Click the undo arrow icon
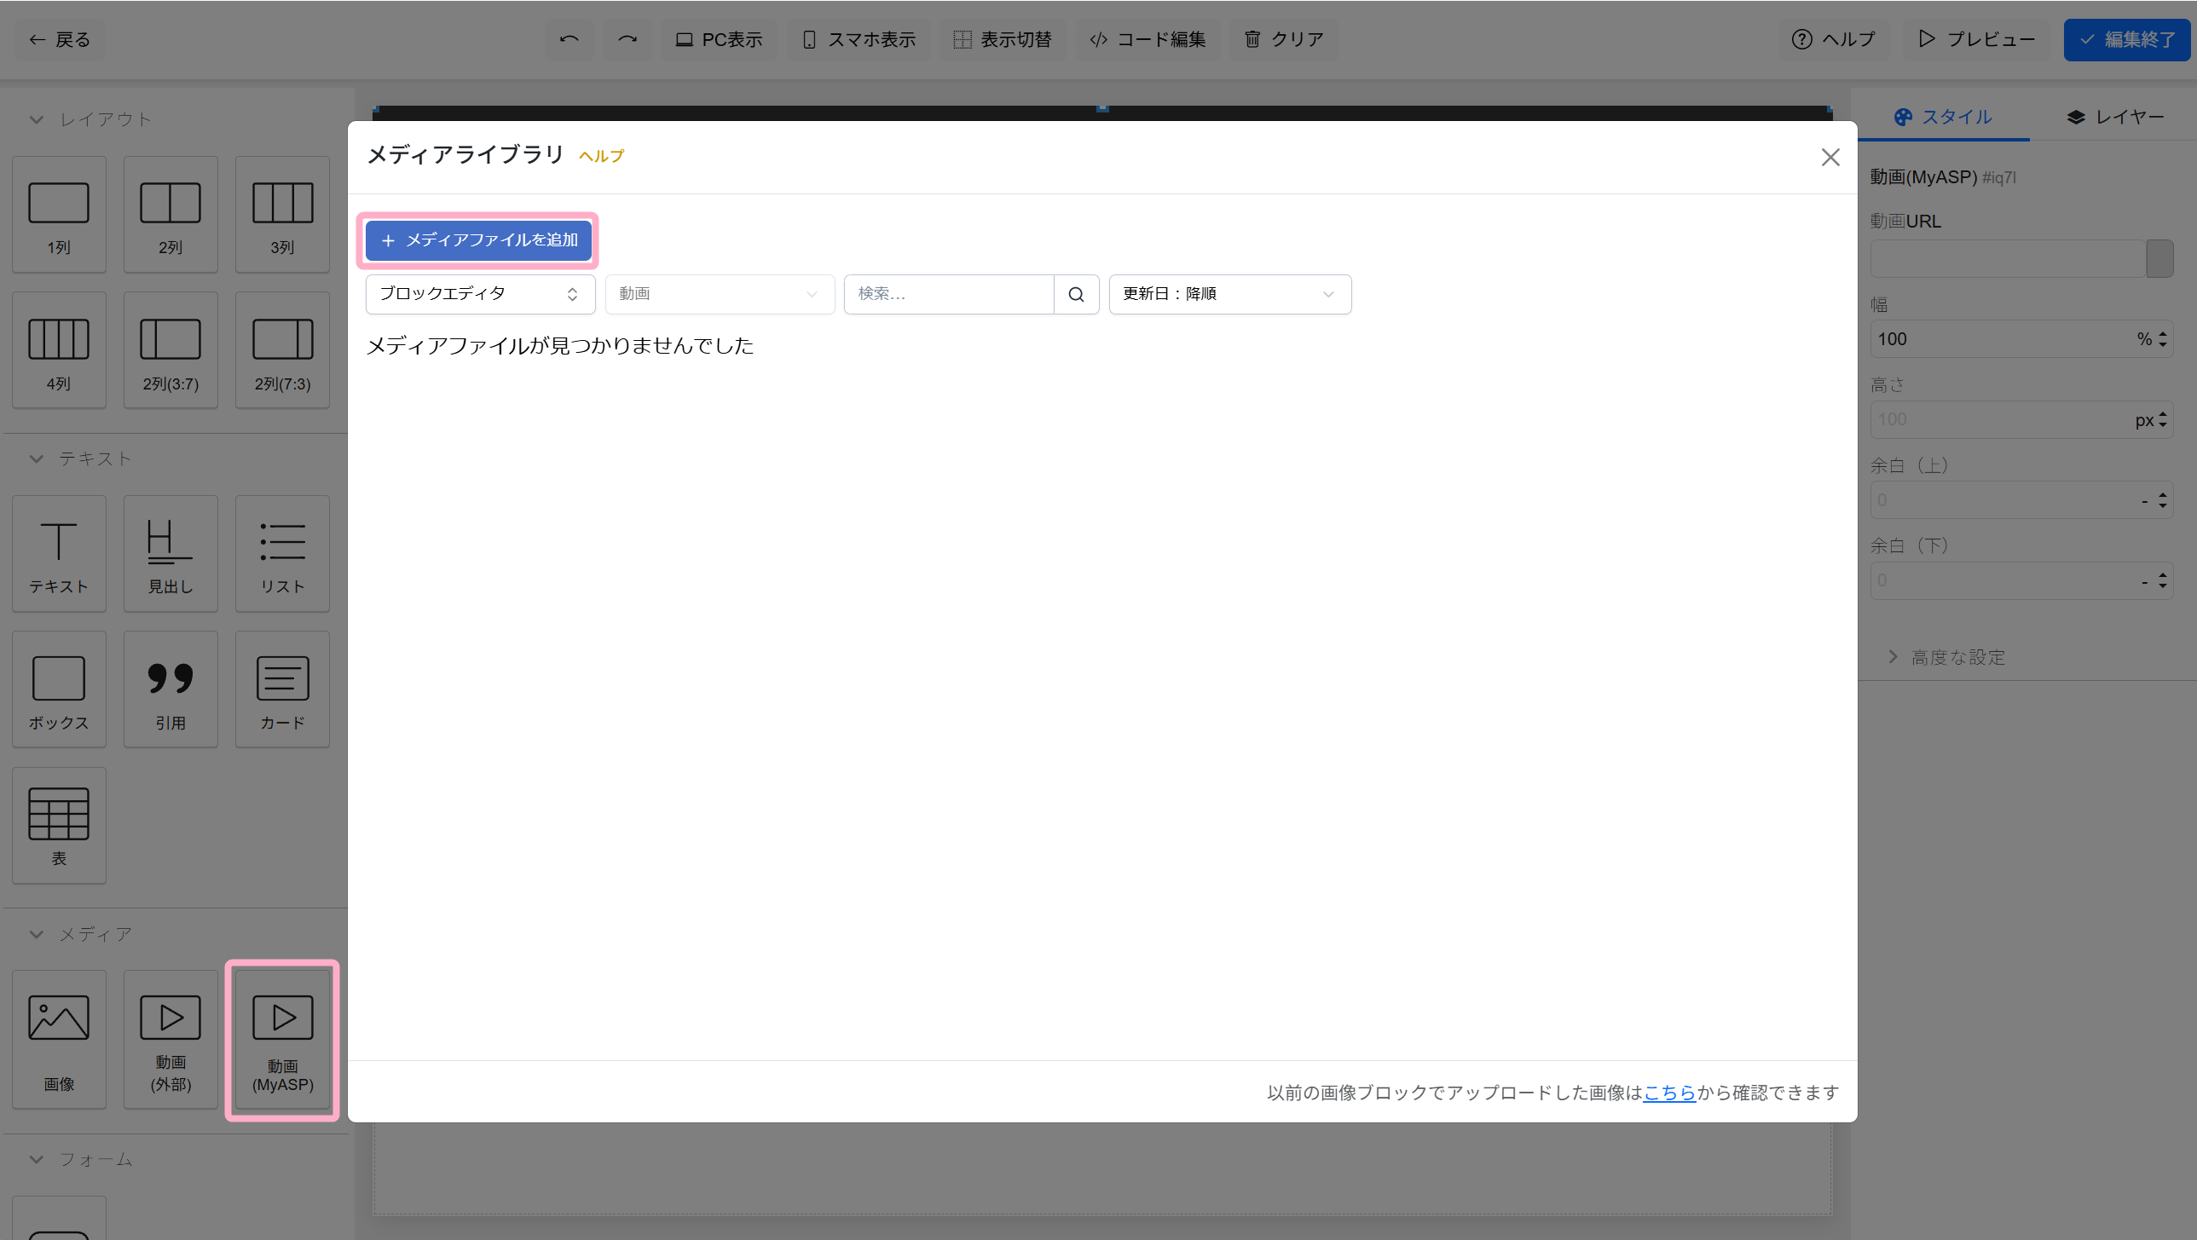This screenshot has width=2197, height=1240. coord(569,39)
